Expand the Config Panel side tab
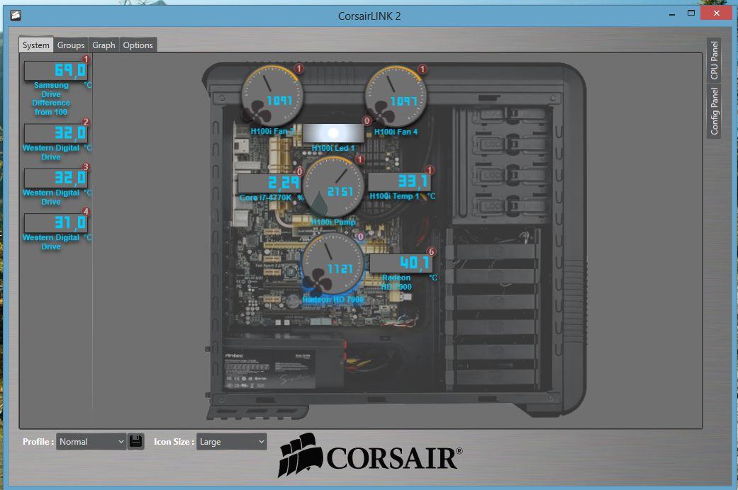The image size is (738, 490). point(714,111)
